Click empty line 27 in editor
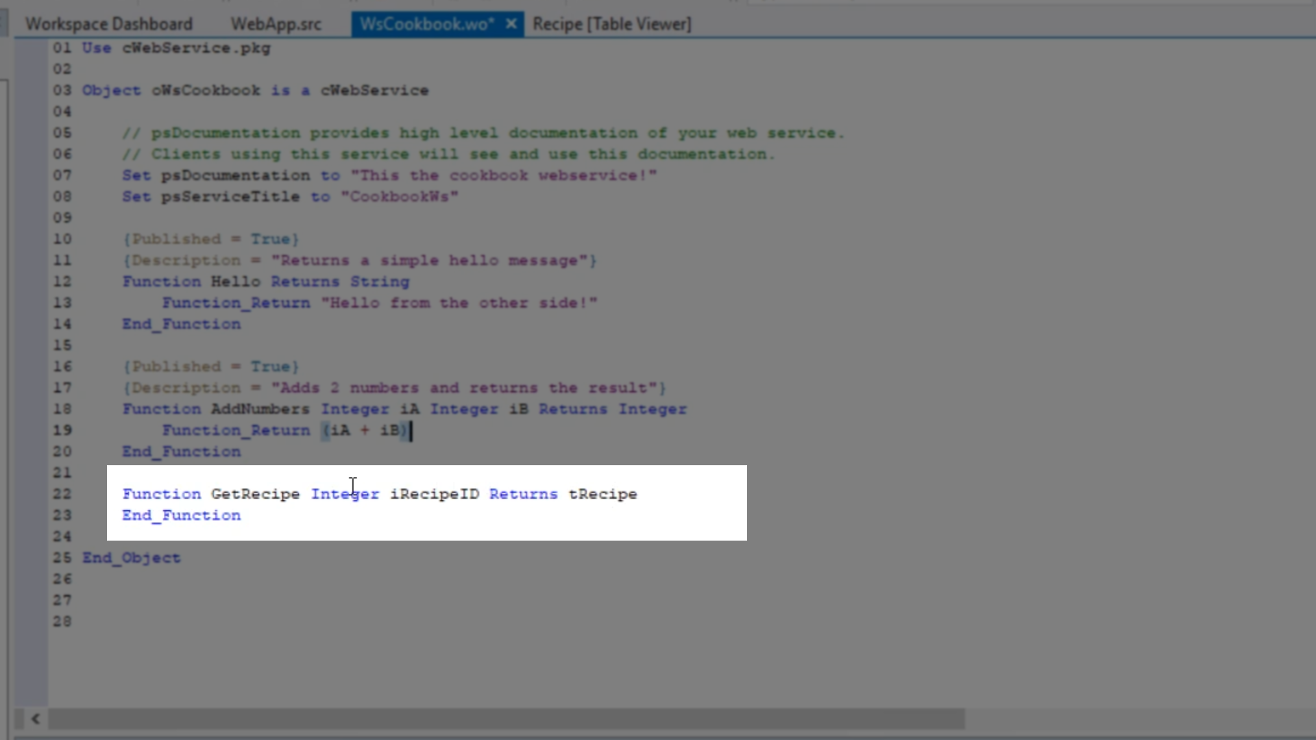This screenshot has height=740, width=1316. [x=411, y=600]
